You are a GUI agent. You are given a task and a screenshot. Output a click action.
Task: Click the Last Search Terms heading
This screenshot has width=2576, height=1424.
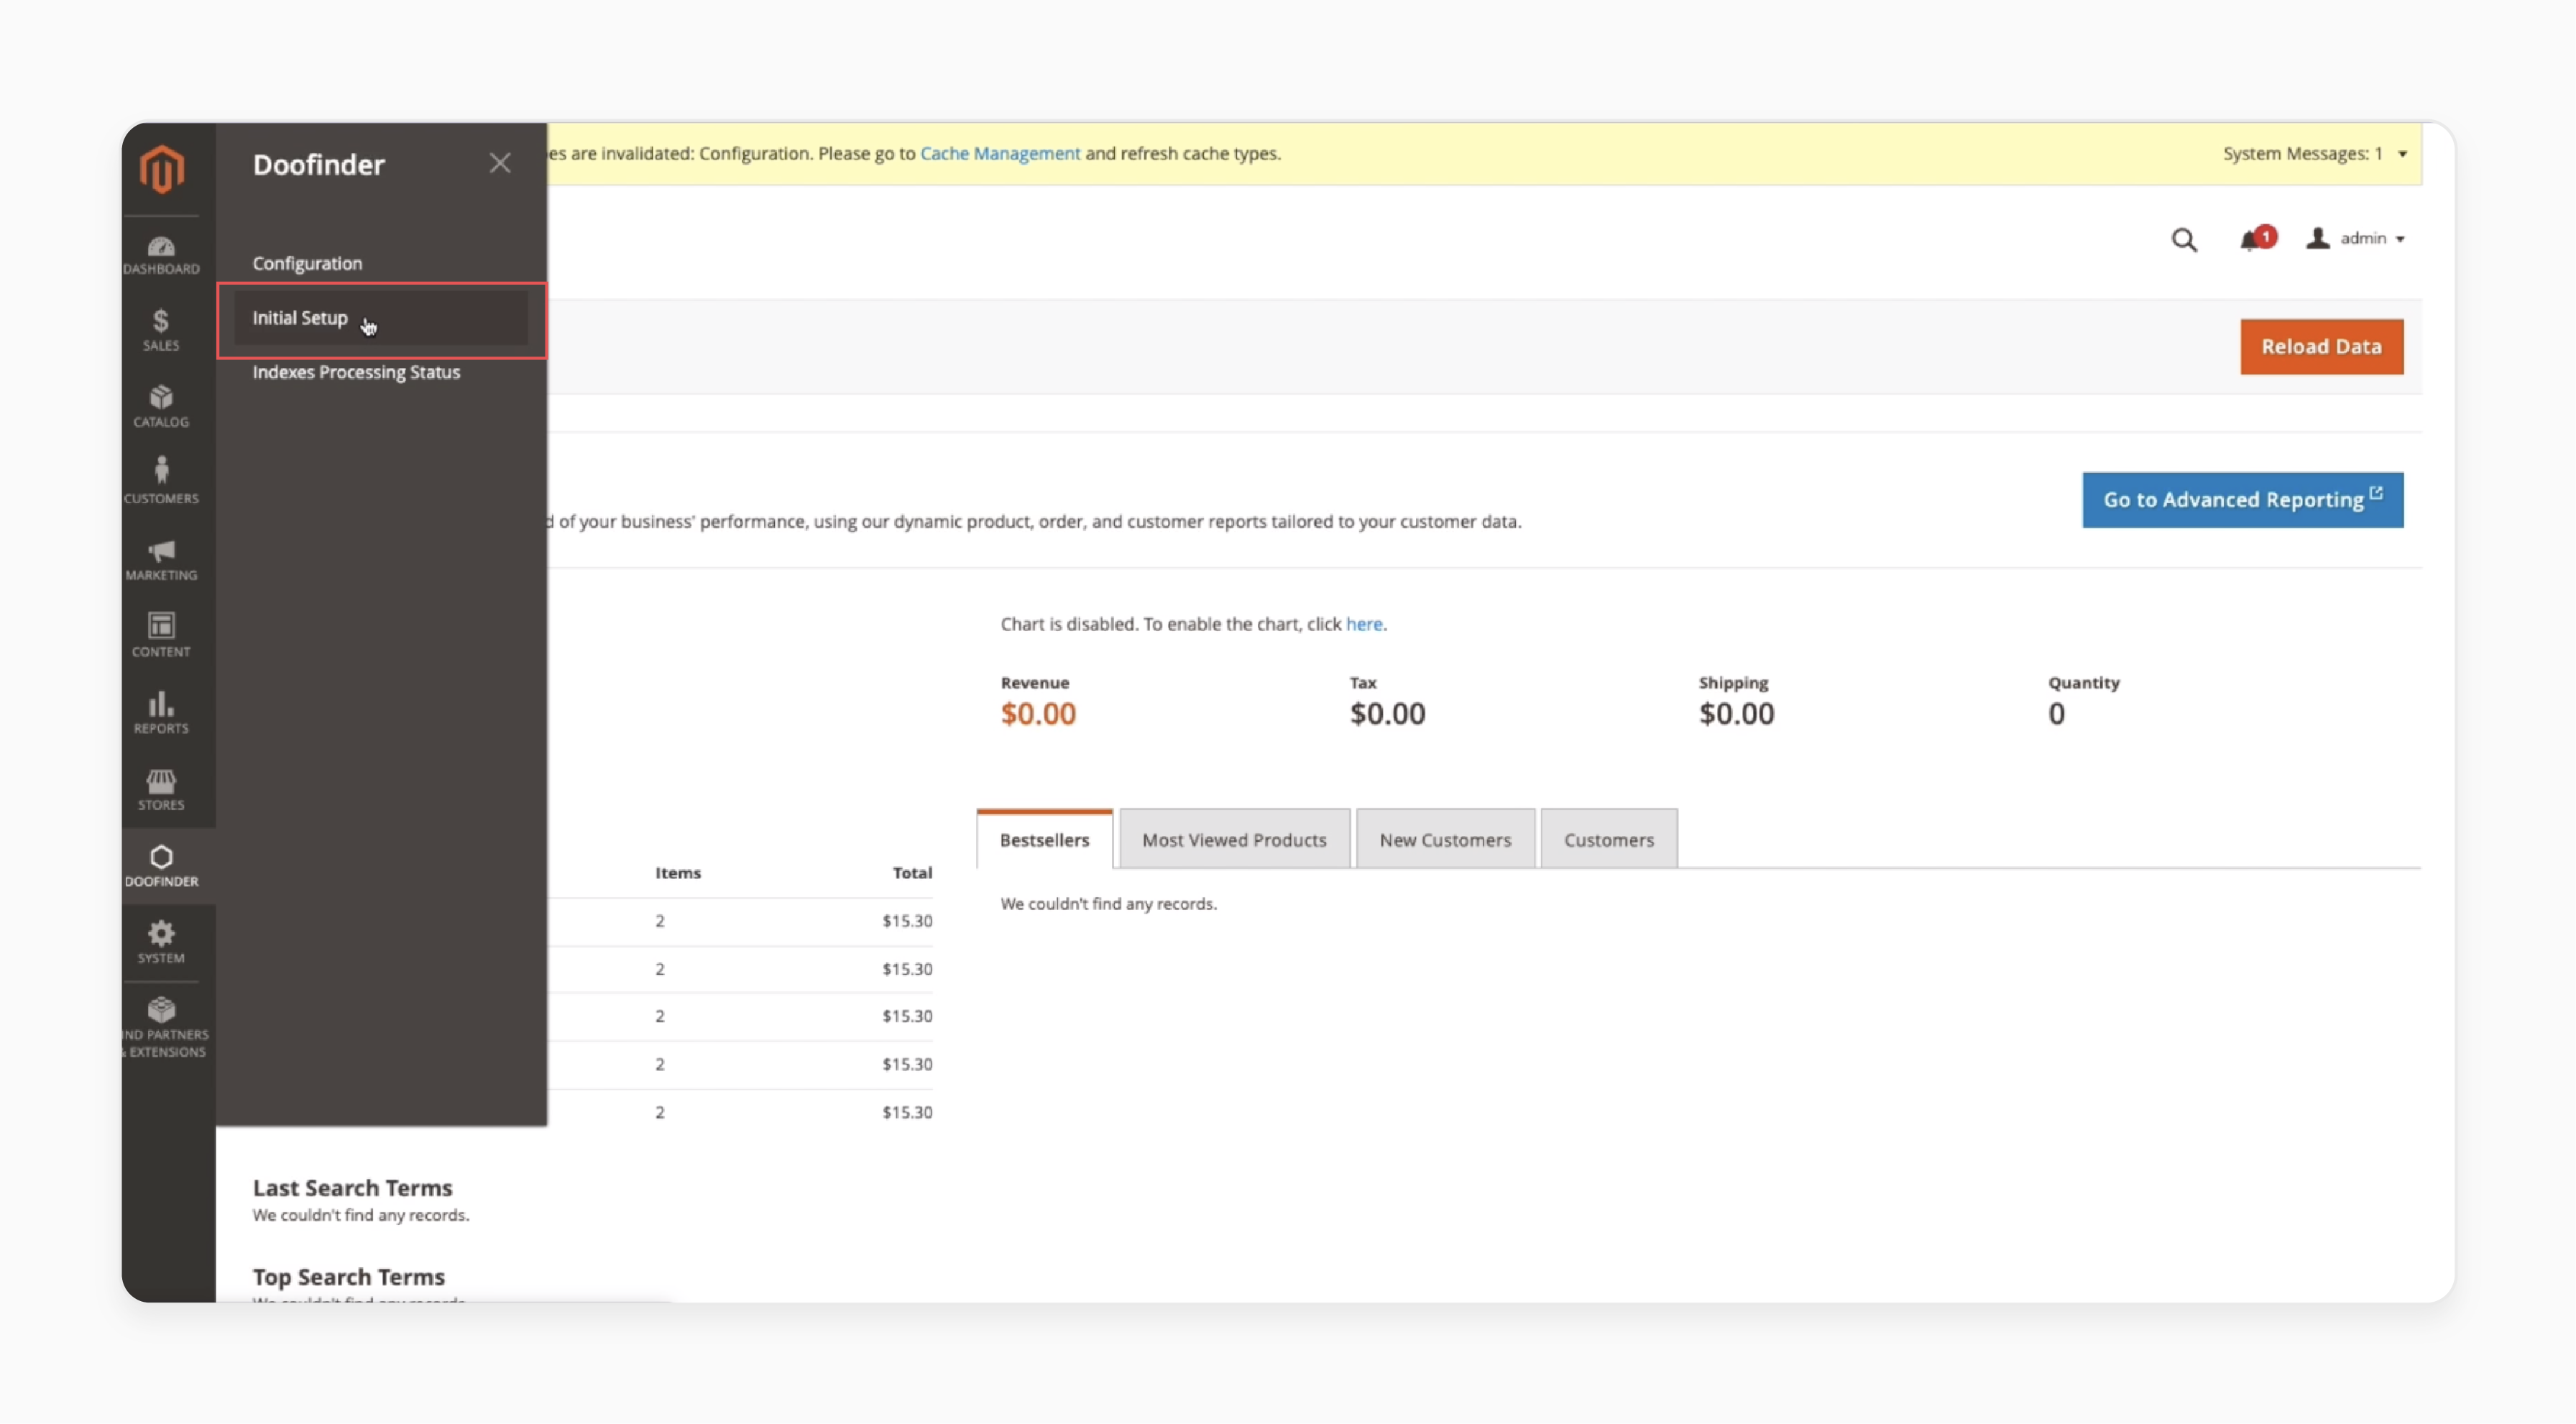(352, 1188)
